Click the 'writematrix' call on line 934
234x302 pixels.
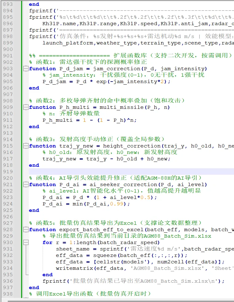(x=74, y=268)
